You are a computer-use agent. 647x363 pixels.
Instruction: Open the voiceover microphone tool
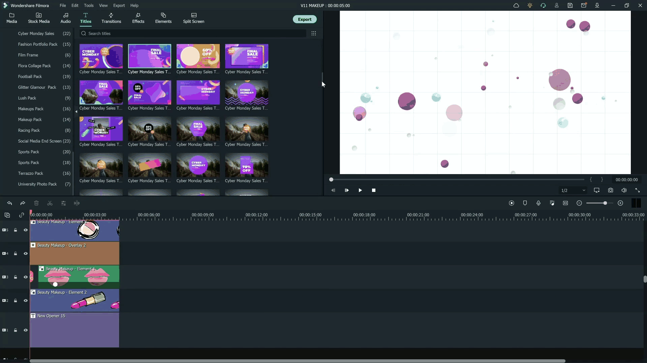(538, 203)
